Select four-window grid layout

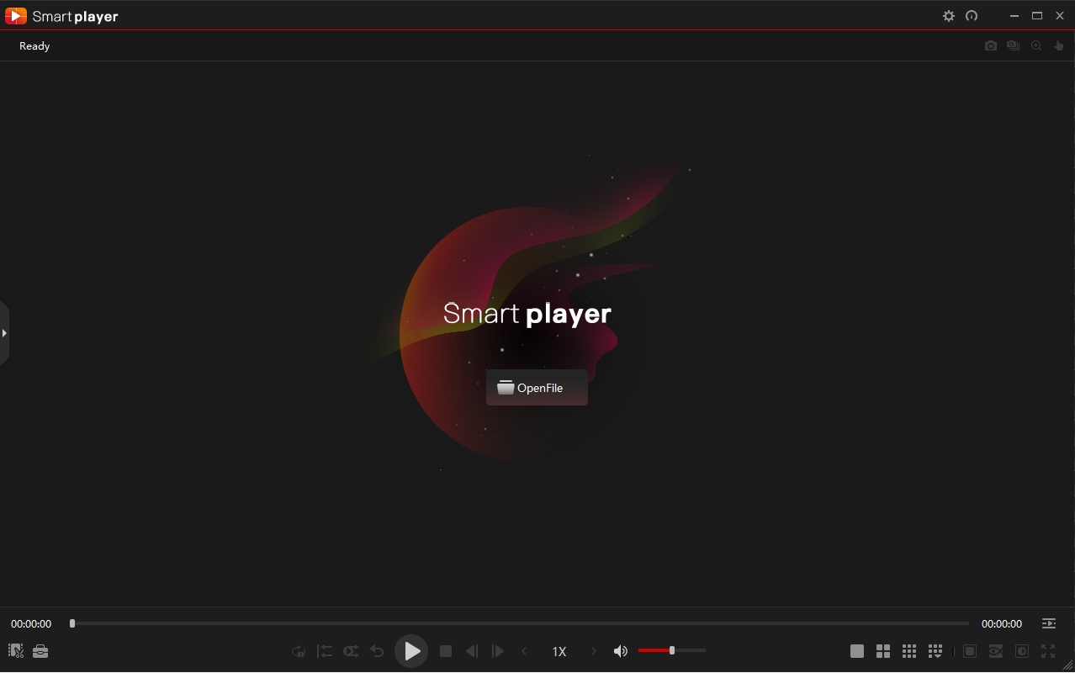tap(883, 651)
